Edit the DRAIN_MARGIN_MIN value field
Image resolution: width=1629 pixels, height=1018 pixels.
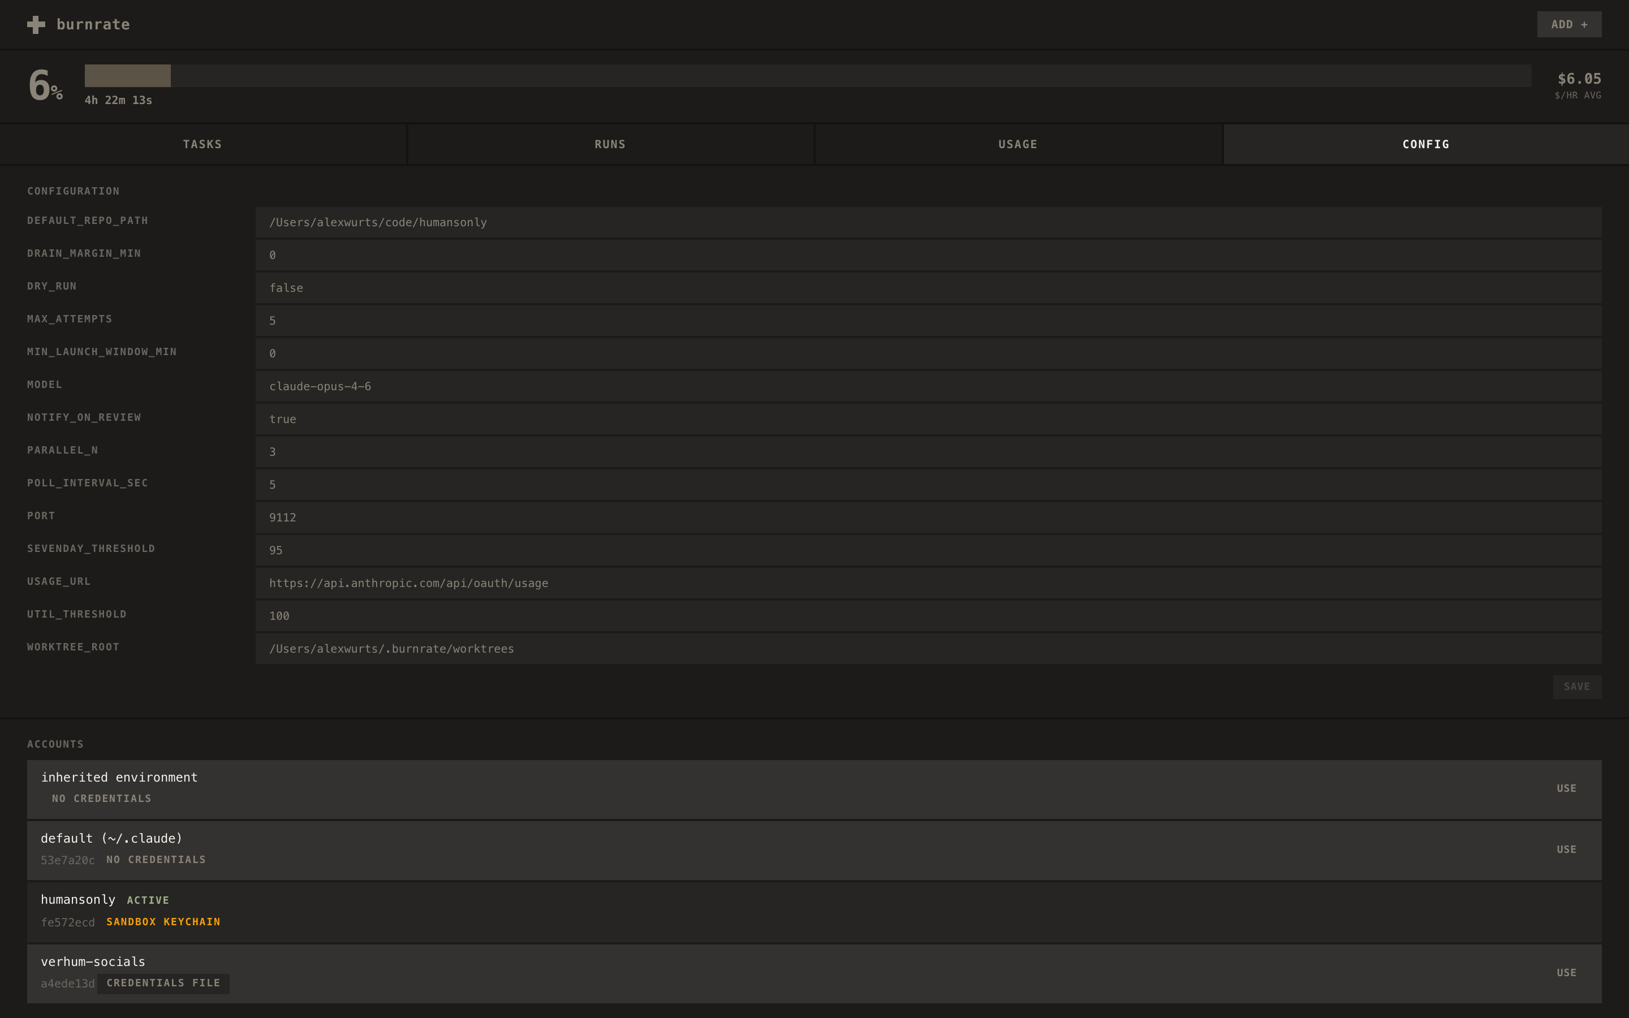coord(928,255)
